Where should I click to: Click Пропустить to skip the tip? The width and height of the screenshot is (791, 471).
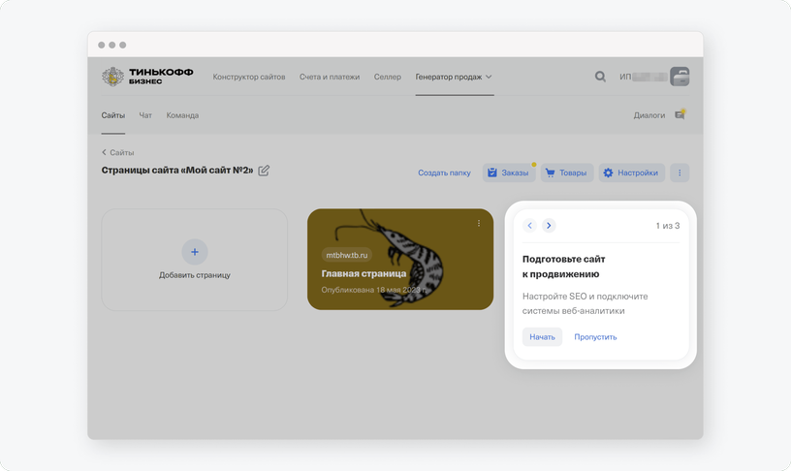coord(595,337)
